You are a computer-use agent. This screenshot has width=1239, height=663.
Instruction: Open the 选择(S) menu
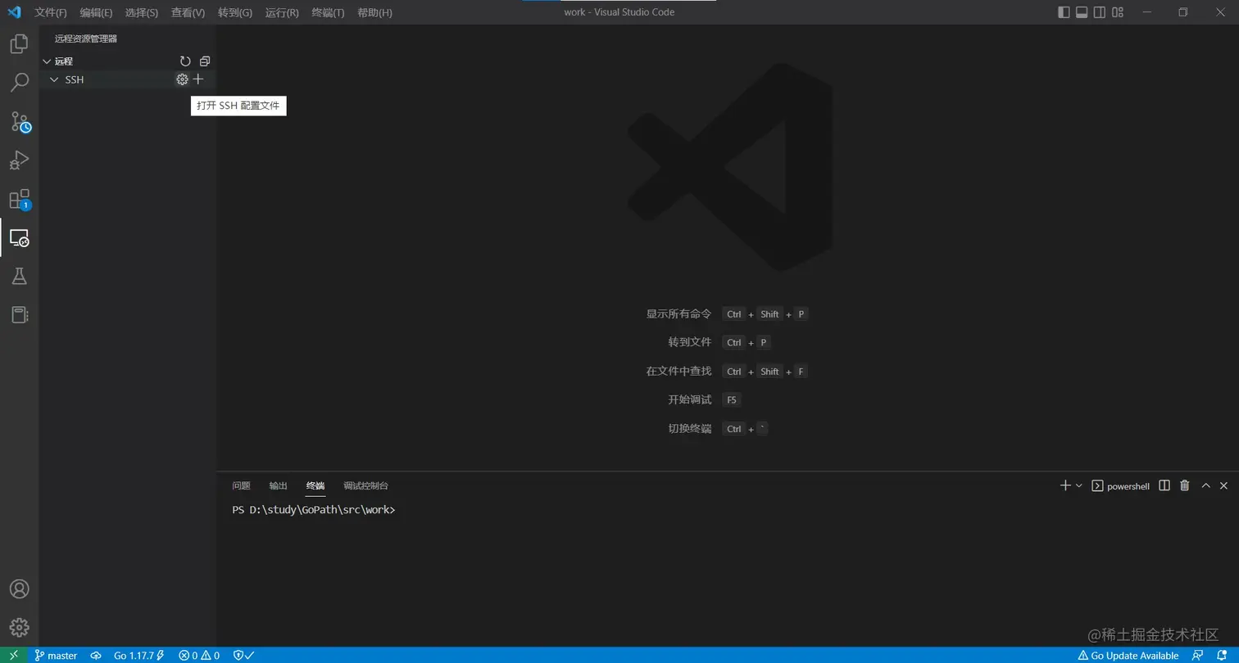point(142,12)
